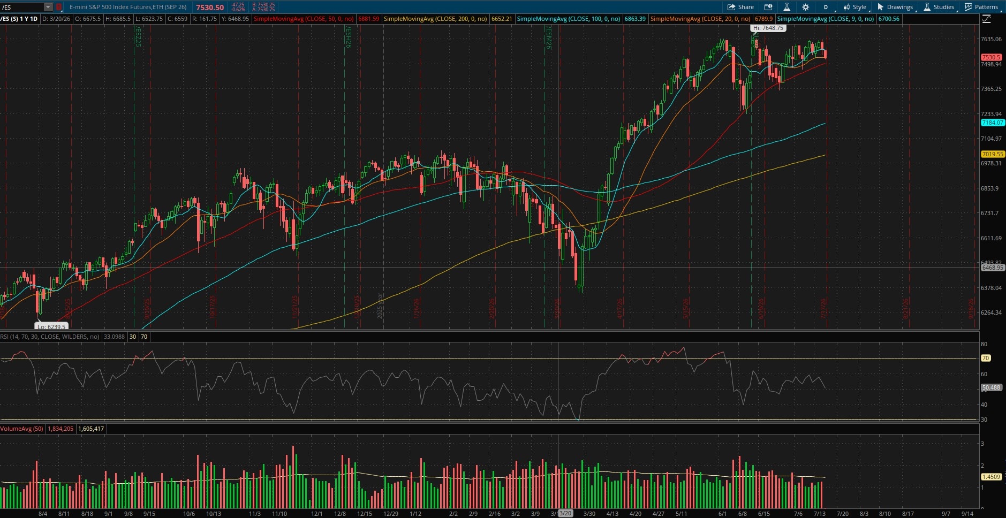Open Edit Studies flask icon beside gear
The image size is (1006, 518).
coord(787,7)
